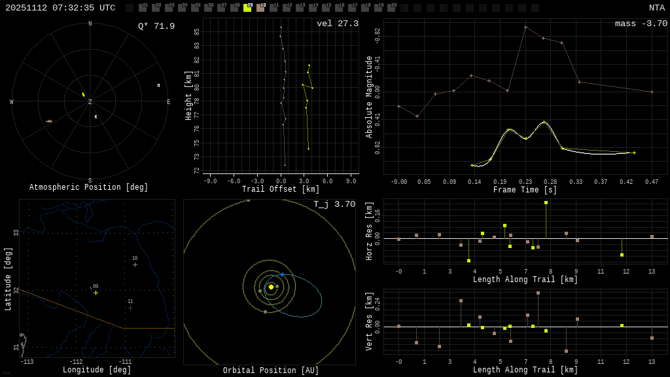
Task: Click the station 01 indicator box
Action: (x=143, y=8)
